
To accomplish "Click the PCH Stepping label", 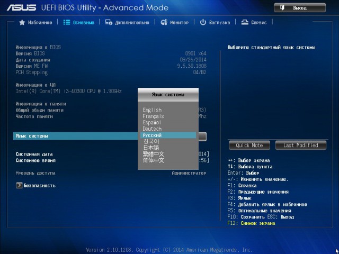I will tap(32, 72).
